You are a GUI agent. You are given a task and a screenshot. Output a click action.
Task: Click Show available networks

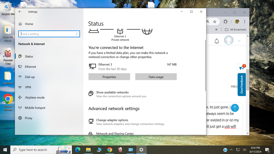[x=112, y=92]
